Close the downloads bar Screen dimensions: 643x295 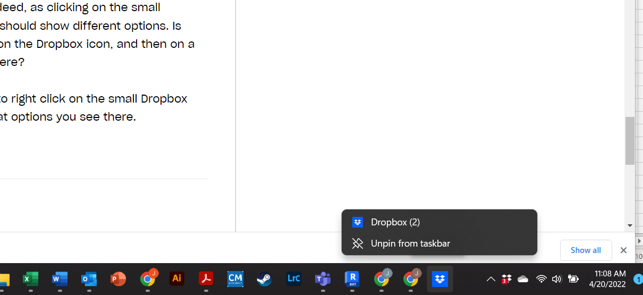click(623, 250)
